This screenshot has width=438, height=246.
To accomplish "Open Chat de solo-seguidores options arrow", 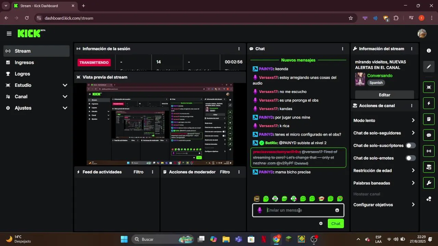I will [x=413, y=133].
